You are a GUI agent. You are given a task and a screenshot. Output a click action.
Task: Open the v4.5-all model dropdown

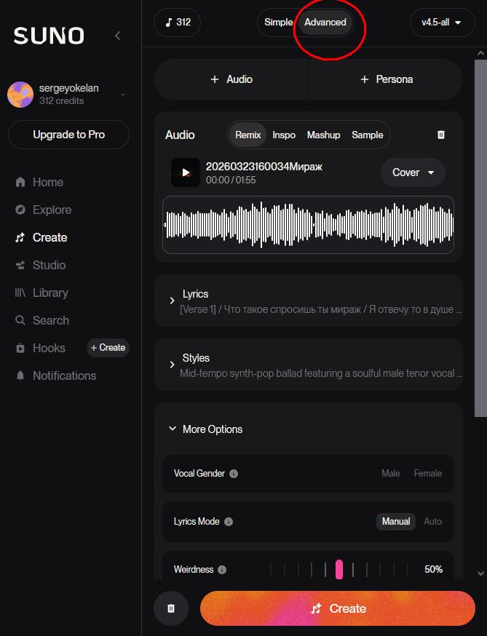click(x=442, y=23)
